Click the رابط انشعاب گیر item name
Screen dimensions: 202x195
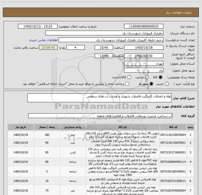coord(123,153)
